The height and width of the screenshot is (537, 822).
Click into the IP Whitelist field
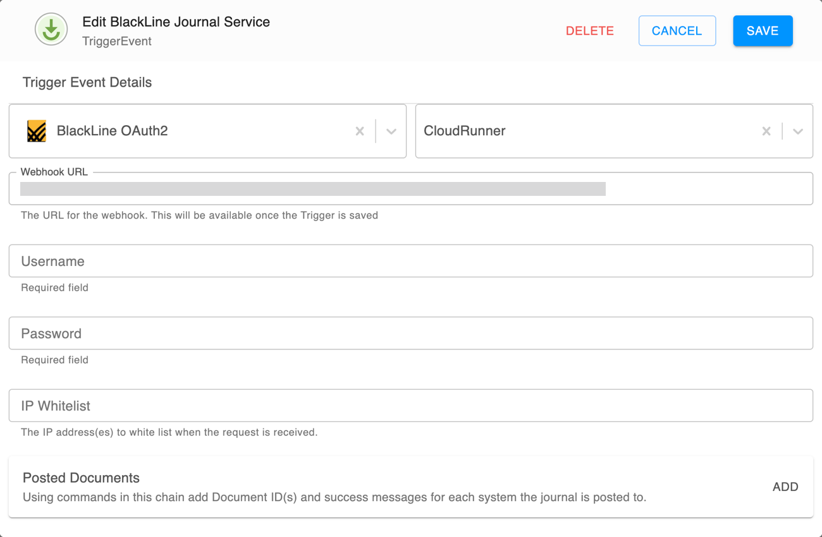[411, 406]
